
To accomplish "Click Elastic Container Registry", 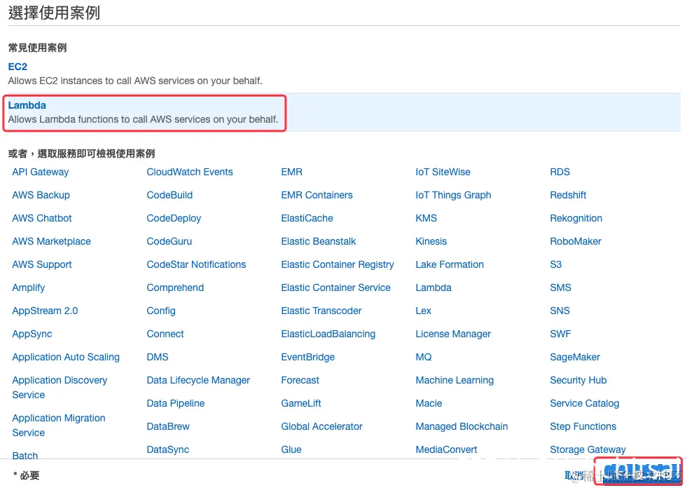I will click(x=338, y=264).
